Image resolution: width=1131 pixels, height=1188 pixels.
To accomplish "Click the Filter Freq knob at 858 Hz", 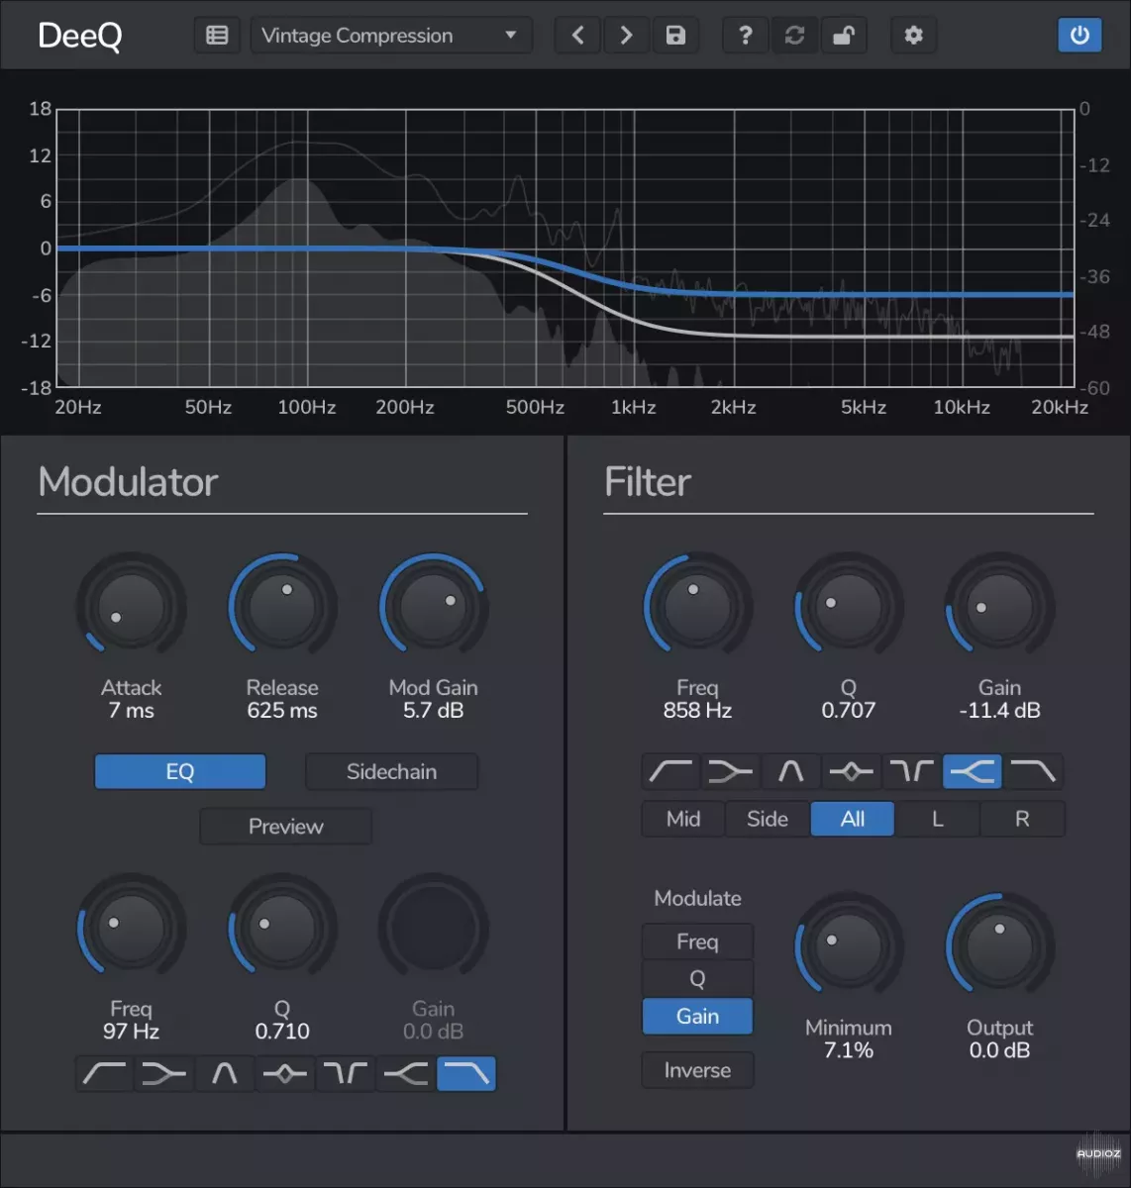I will click(698, 606).
